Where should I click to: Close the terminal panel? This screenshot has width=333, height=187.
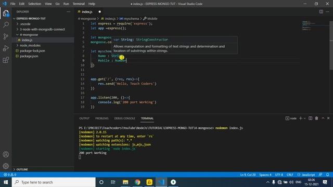328,118
